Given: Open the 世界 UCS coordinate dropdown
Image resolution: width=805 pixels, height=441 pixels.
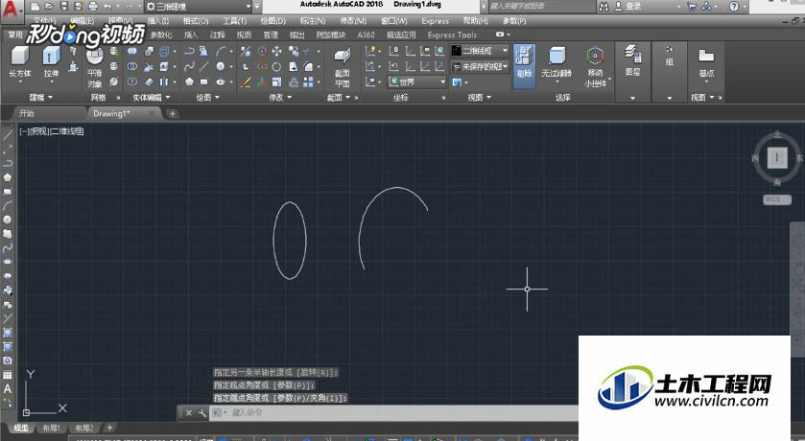Looking at the screenshot, I should tap(416, 82).
